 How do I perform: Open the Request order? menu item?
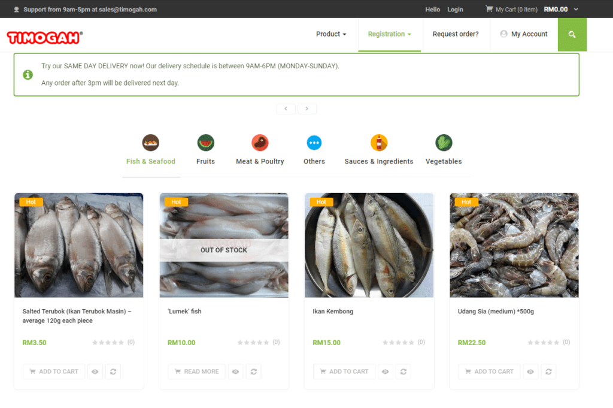[x=456, y=34]
